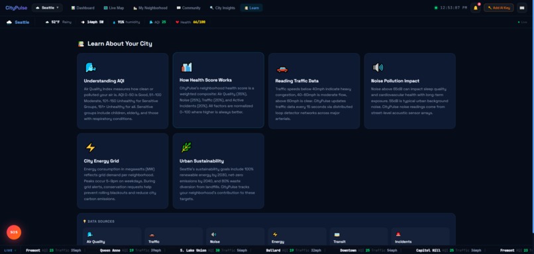Viewport: 534px width, 254px height.
Task: Click the Add AI Key button
Action: 499,8
